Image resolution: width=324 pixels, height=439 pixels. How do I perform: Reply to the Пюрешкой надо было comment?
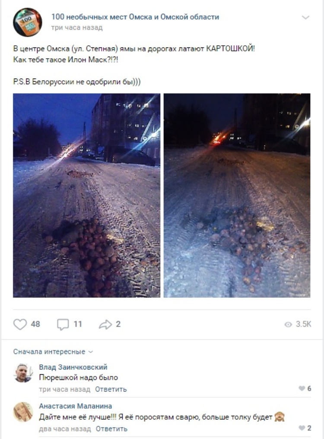coord(111,389)
